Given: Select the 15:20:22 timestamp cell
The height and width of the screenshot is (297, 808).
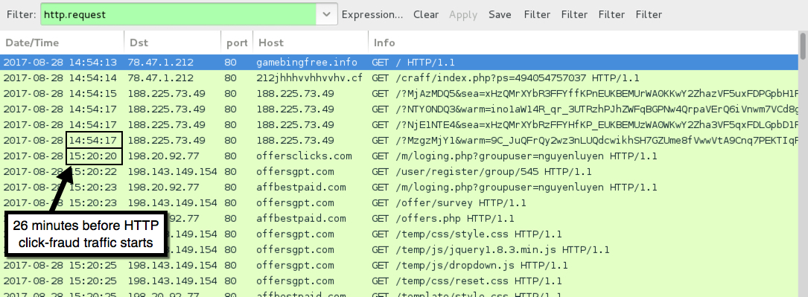Looking at the screenshot, I should tap(93, 171).
